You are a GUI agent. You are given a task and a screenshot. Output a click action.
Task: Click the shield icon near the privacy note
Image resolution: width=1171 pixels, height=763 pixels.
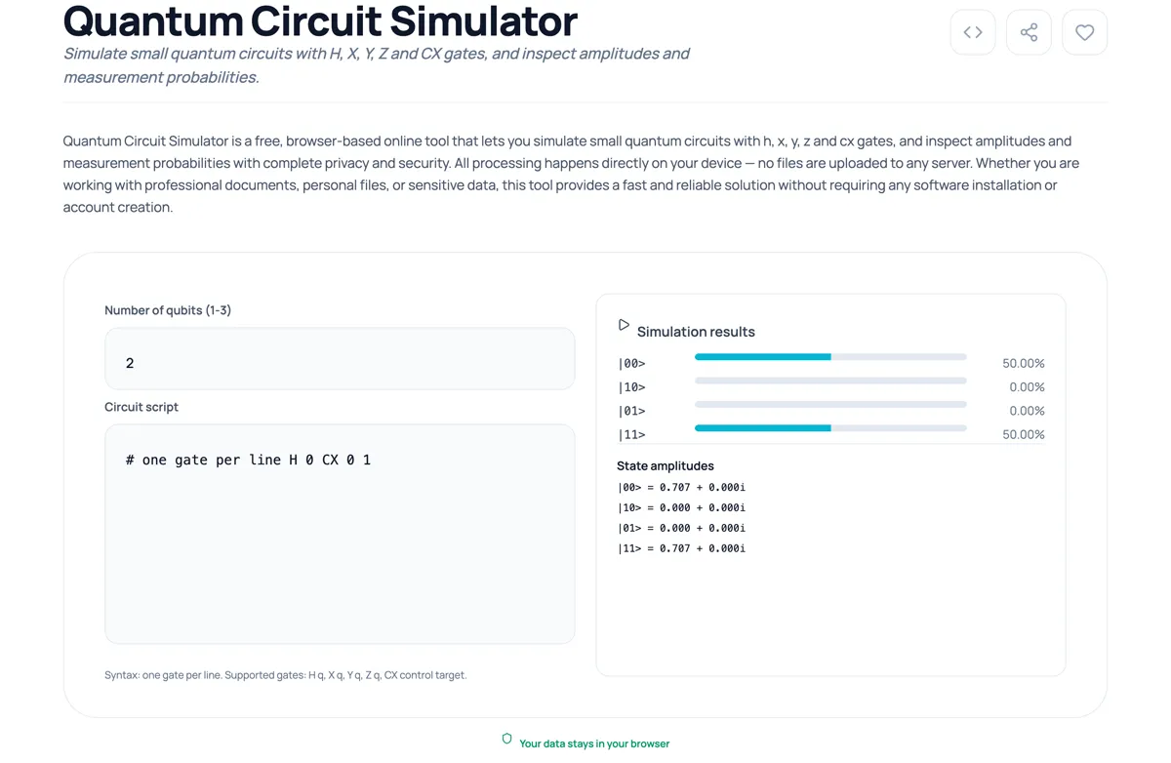point(506,739)
